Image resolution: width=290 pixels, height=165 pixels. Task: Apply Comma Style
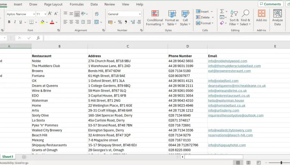click(126, 22)
